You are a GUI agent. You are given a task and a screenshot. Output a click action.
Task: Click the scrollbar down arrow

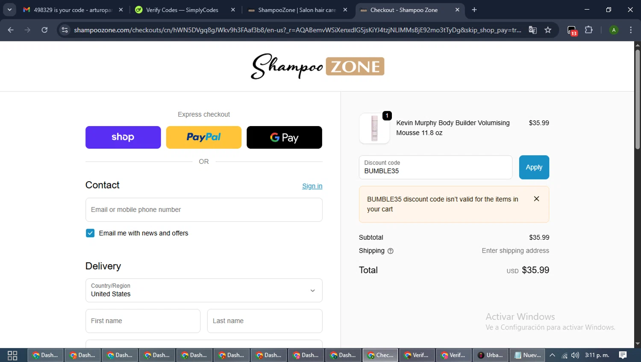(638, 344)
